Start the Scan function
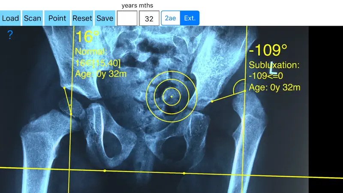Screen dimensions: 343x193 click(x=33, y=18)
